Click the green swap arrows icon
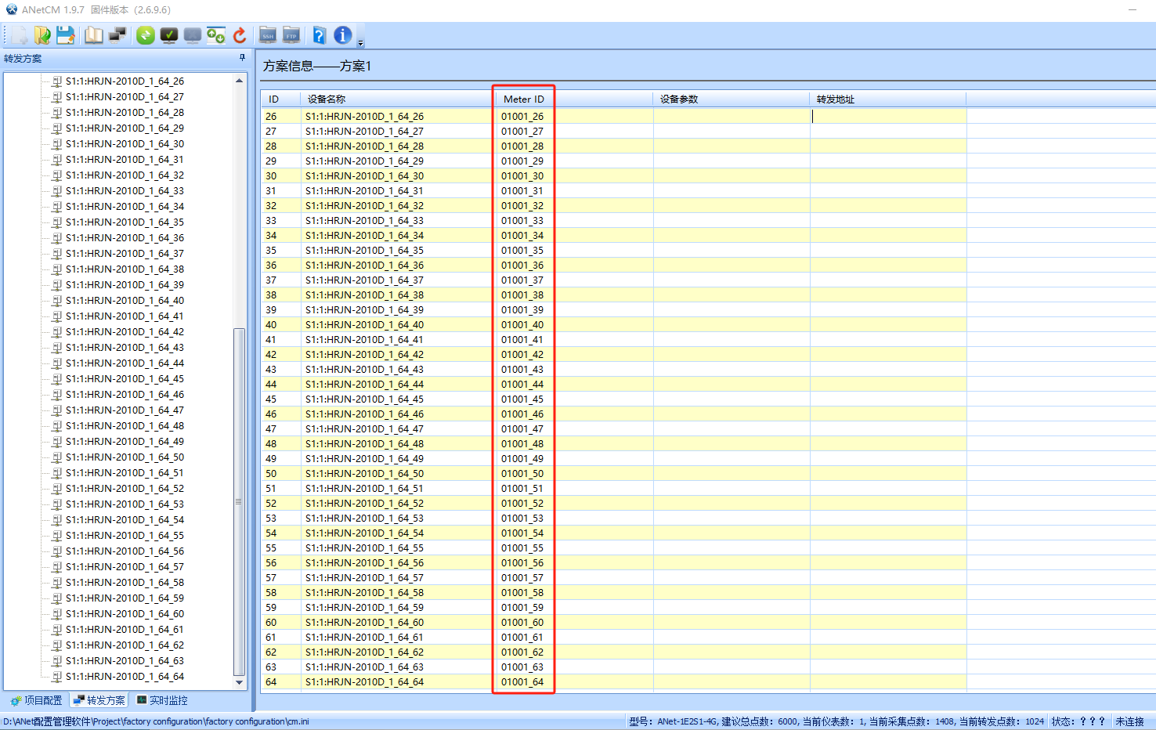Image resolution: width=1156 pixels, height=730 pixels. 145,35
